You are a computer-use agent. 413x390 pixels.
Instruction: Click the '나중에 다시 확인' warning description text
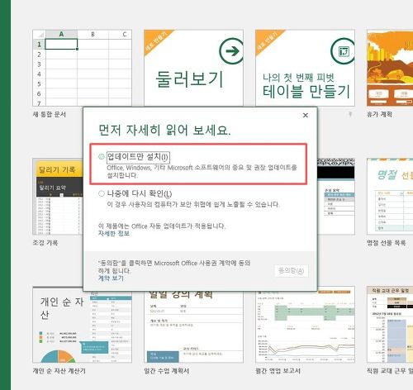tap(193, 204)
